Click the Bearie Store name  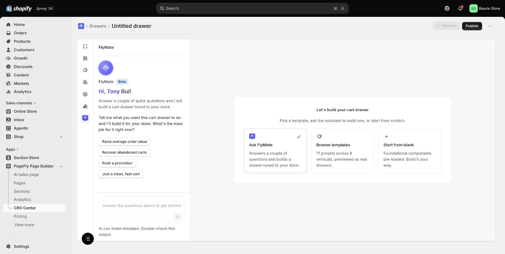[x=489, y=8]
